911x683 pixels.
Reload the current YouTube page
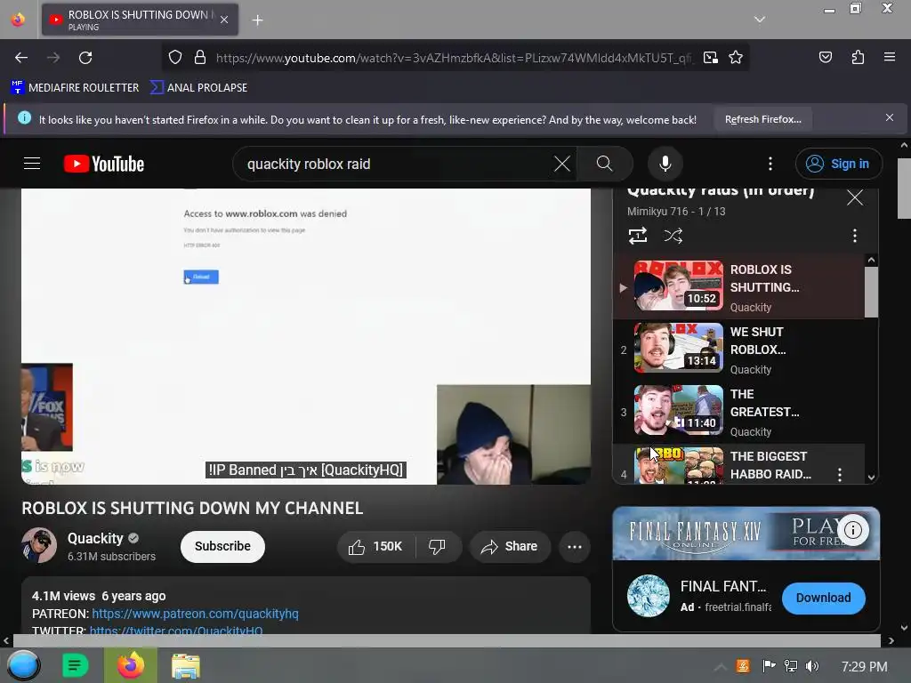(85, 58)
